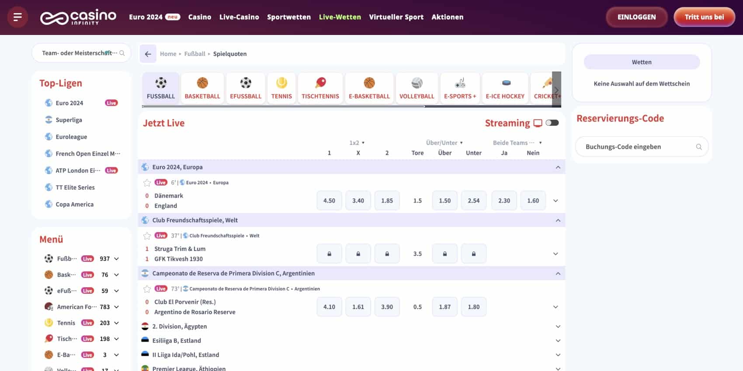Open the Aktionen nav item
The image size is (743, 371).
pos(448,17)
